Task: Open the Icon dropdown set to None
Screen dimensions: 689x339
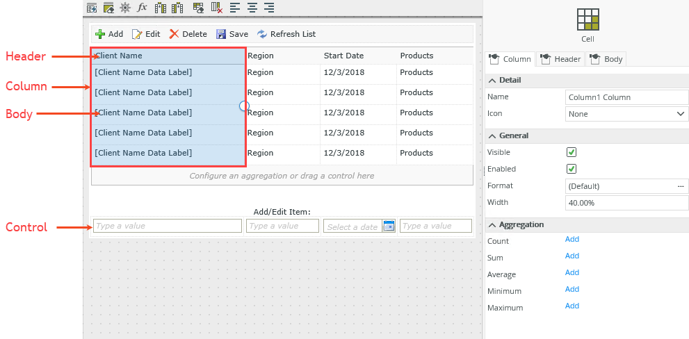Action: 626,114
